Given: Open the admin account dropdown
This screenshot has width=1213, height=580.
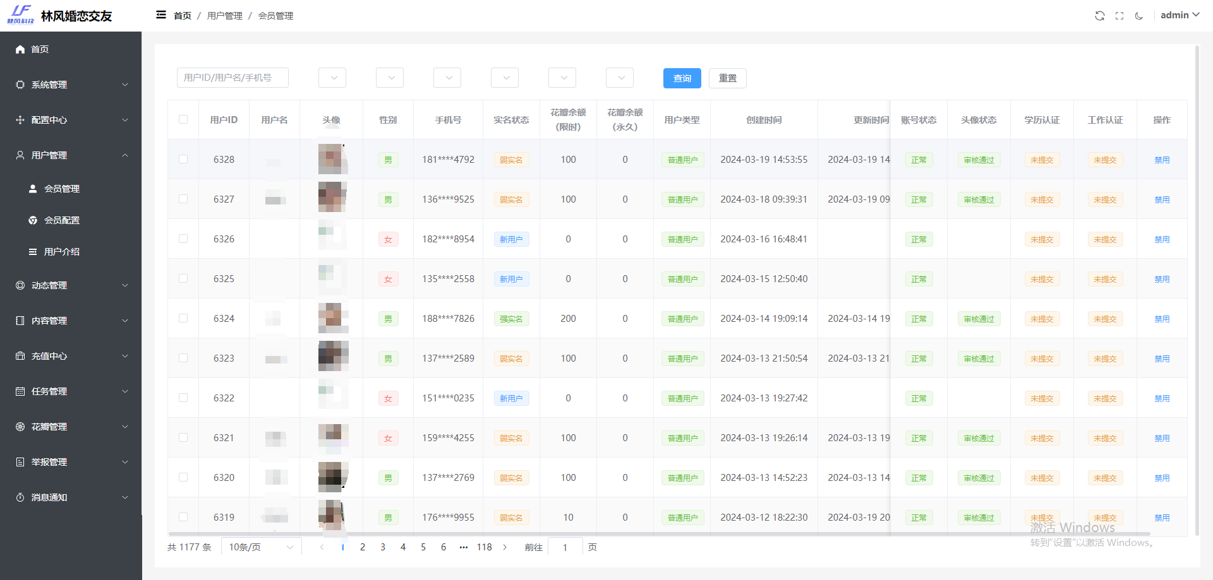Looking at the screenshot, I should (1179, 15).
